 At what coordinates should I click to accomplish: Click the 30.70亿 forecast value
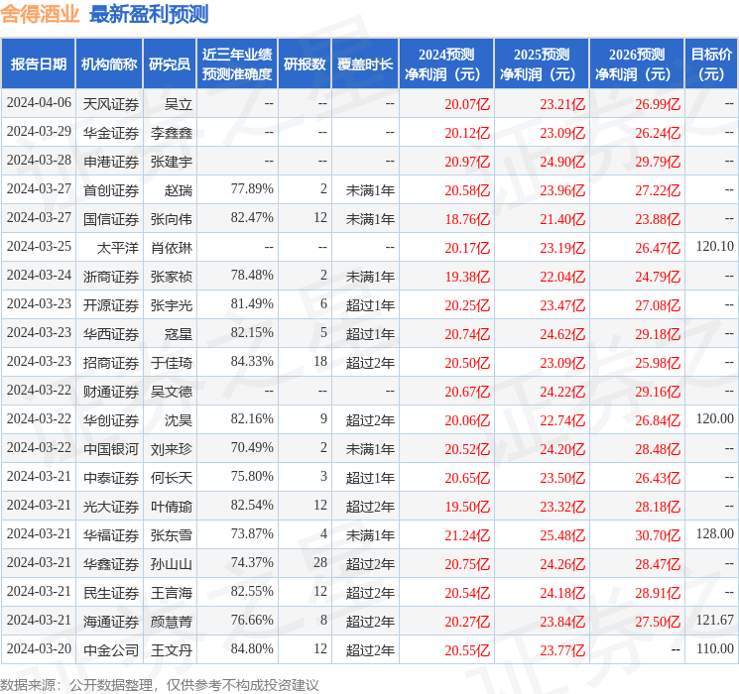tap(658, 535)
